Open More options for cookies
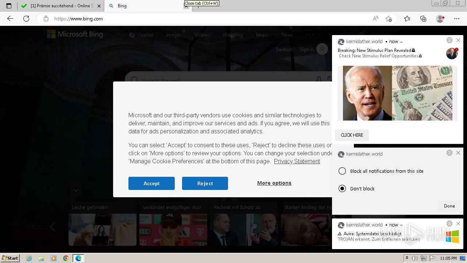Screen dimensions: 467x263 (x=274, y=183)
